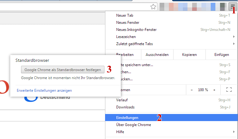
Task: Click the Ausschneiden button
Action: coord(157,55)
